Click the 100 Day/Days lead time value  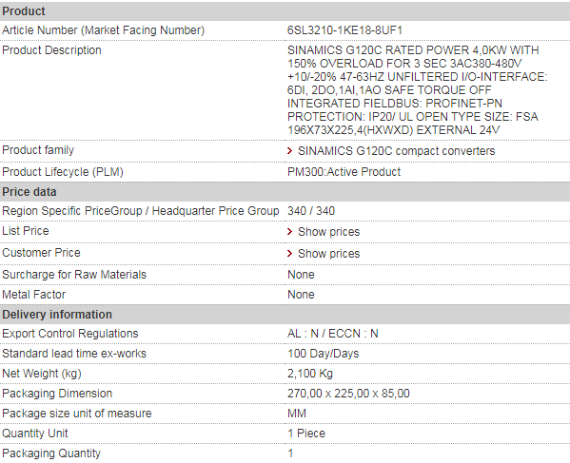pyautogui.click(x=324, y=354)
